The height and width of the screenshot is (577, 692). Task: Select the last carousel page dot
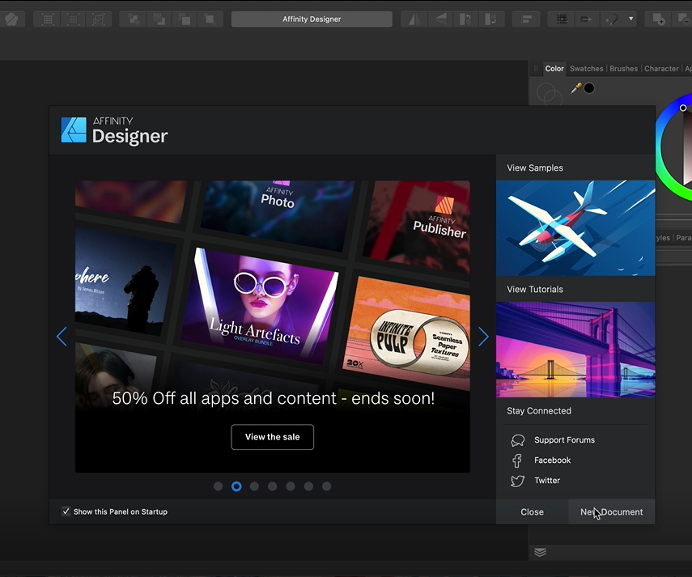click(x=327, y=486)
